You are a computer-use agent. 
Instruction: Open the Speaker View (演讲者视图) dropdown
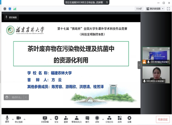157,9
